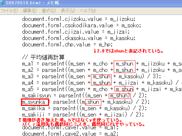The height and width of the screenshot is (136, 182).
Task: Click the comment // 平均値再計算
Action: point(43,57)
